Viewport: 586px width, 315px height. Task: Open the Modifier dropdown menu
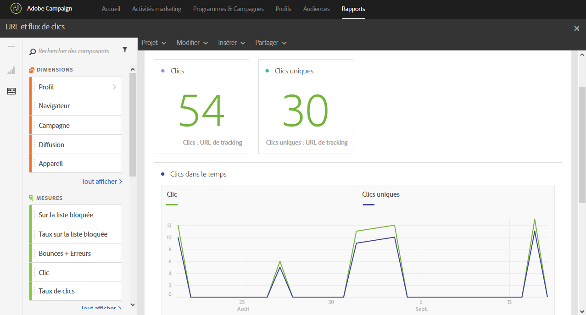(192, 43)
